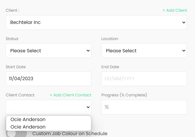
Task: Click the chevron arrow in Client dropdown
Action: [x=184, y=23]
